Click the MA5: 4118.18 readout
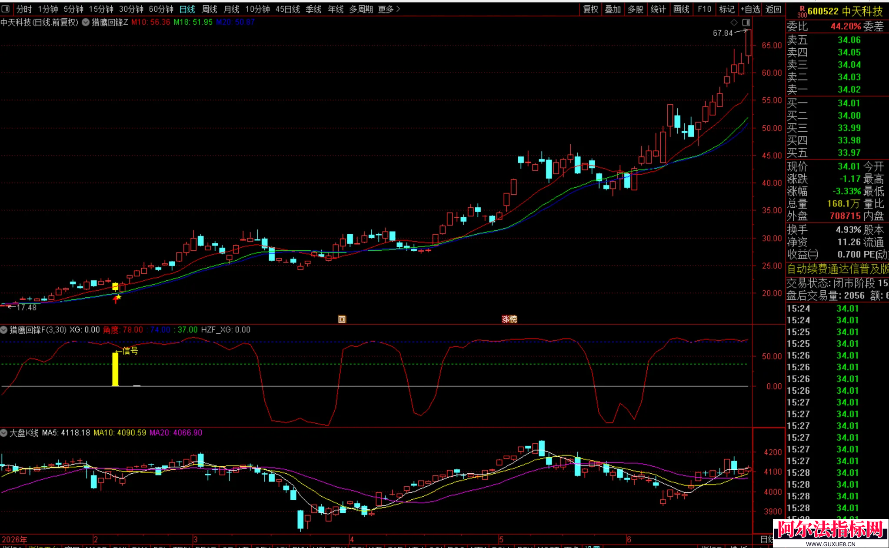889x548 pixels. point(66,433)
